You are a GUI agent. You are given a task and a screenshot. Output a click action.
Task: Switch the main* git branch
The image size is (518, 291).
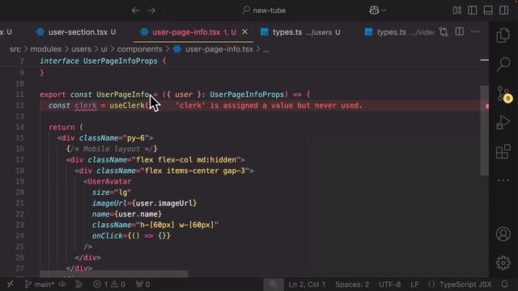click(x=40, y=284)
